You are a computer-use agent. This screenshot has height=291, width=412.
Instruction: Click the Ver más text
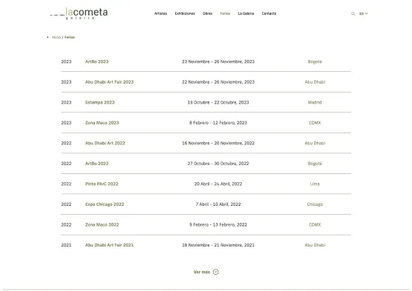click(202, 272)
